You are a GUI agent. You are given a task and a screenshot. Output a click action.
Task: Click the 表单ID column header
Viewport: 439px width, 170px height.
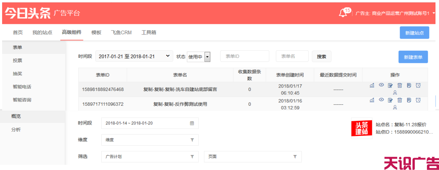coord(103,75)
